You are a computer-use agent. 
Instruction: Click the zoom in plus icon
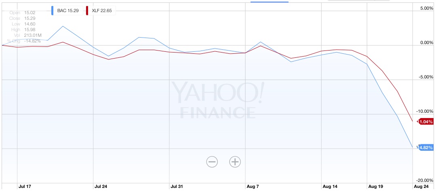tap(235, 162)
